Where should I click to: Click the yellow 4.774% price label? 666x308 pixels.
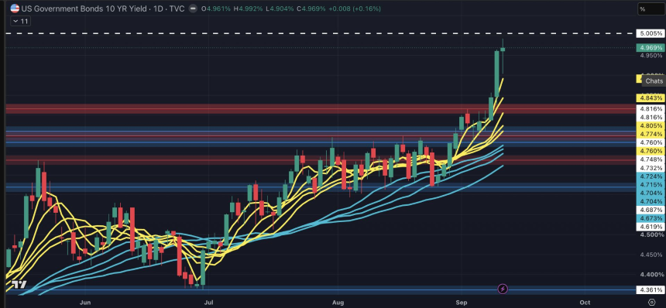coord(651,134)
